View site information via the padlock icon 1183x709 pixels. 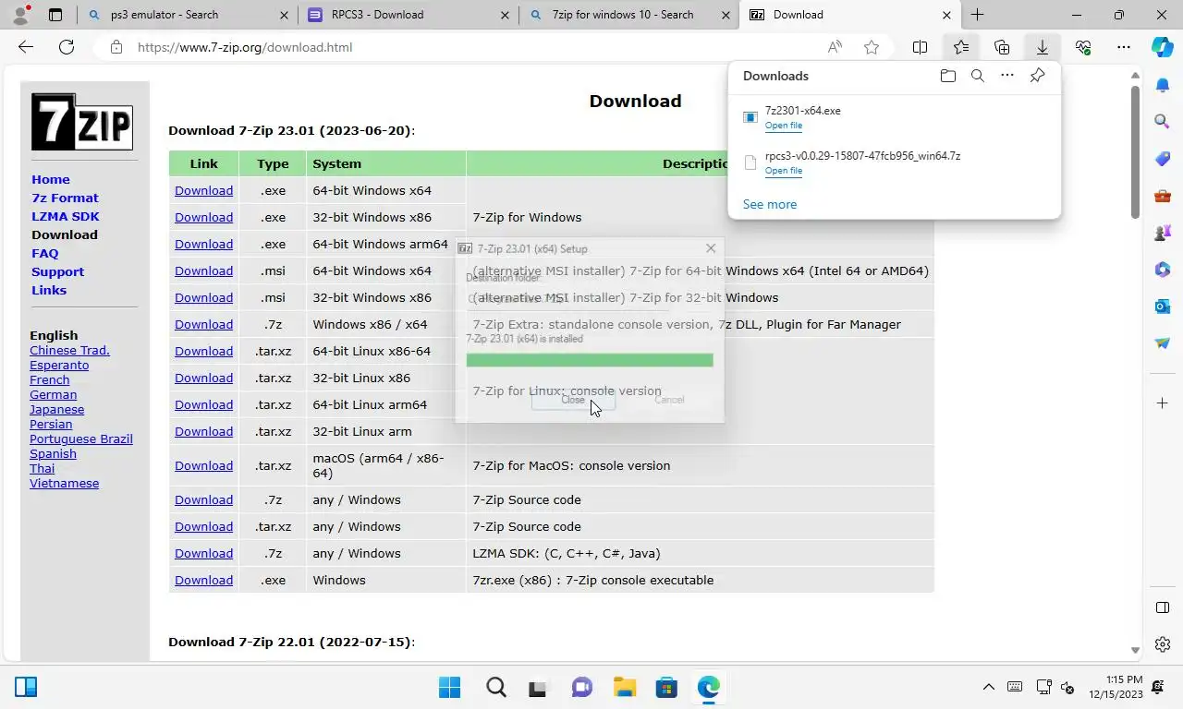tap(116, 47)
